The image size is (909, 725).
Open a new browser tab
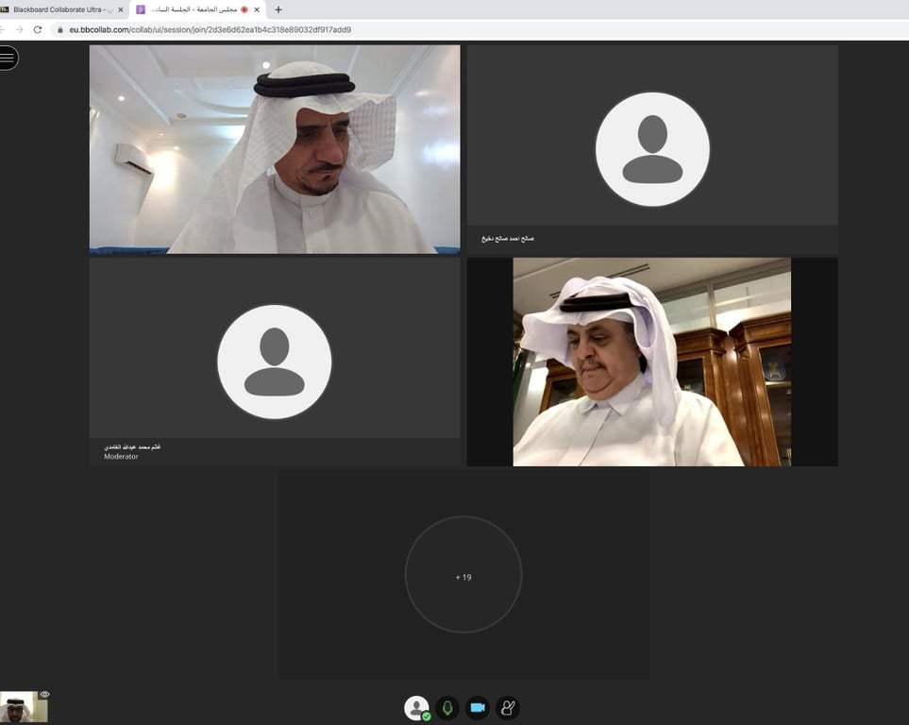pyautogui.click(x=278, y=9)
